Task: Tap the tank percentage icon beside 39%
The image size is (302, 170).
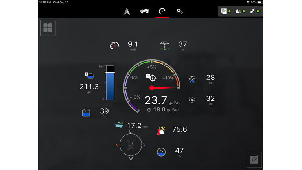Action: (86, 113)
